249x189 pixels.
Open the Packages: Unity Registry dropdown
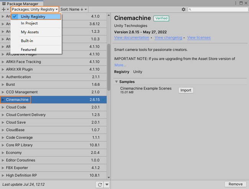click(x=34, y=9)
